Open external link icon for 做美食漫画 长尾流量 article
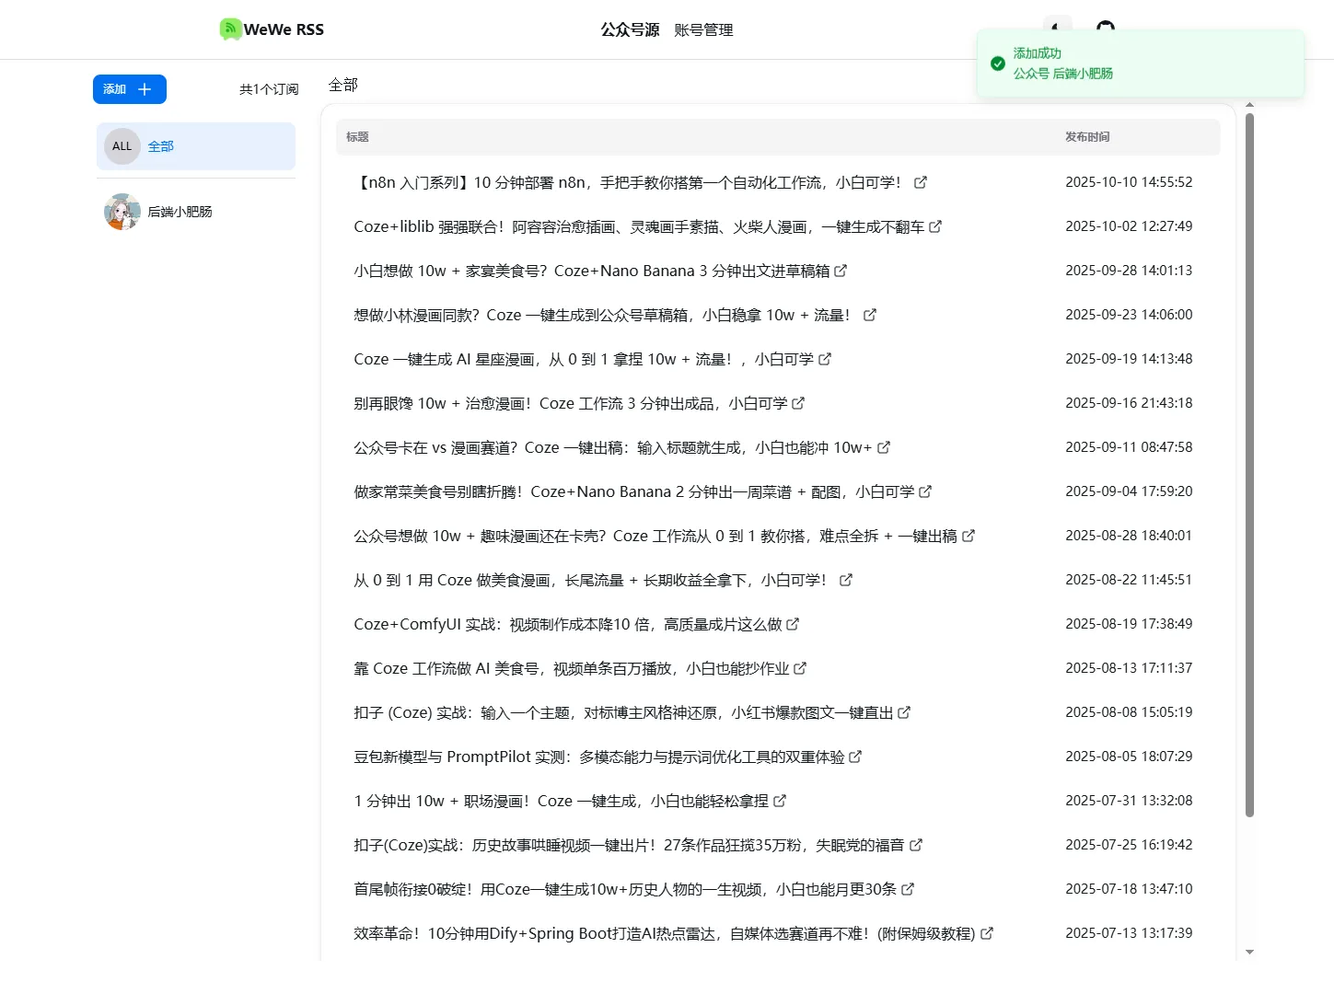 846,580
